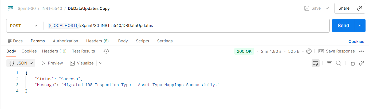Expand the Send button options arrow

click(360, 26)
